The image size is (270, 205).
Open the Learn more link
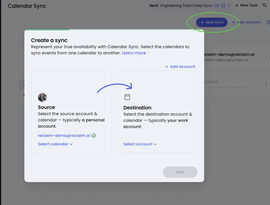[x=134, y=53]
